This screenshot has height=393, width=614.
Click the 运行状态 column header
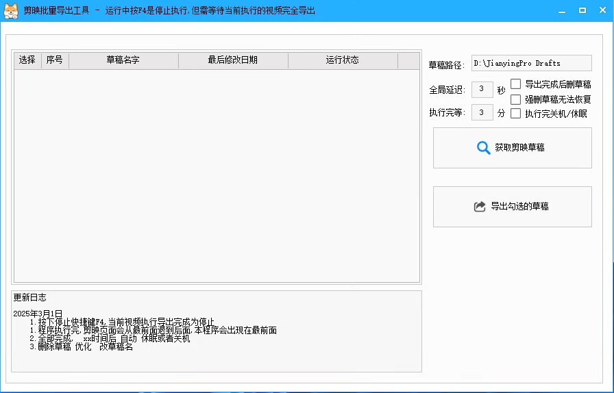click(x=343, y=60)
